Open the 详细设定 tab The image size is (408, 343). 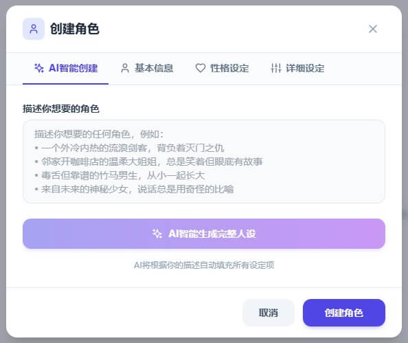coord(297,69)
